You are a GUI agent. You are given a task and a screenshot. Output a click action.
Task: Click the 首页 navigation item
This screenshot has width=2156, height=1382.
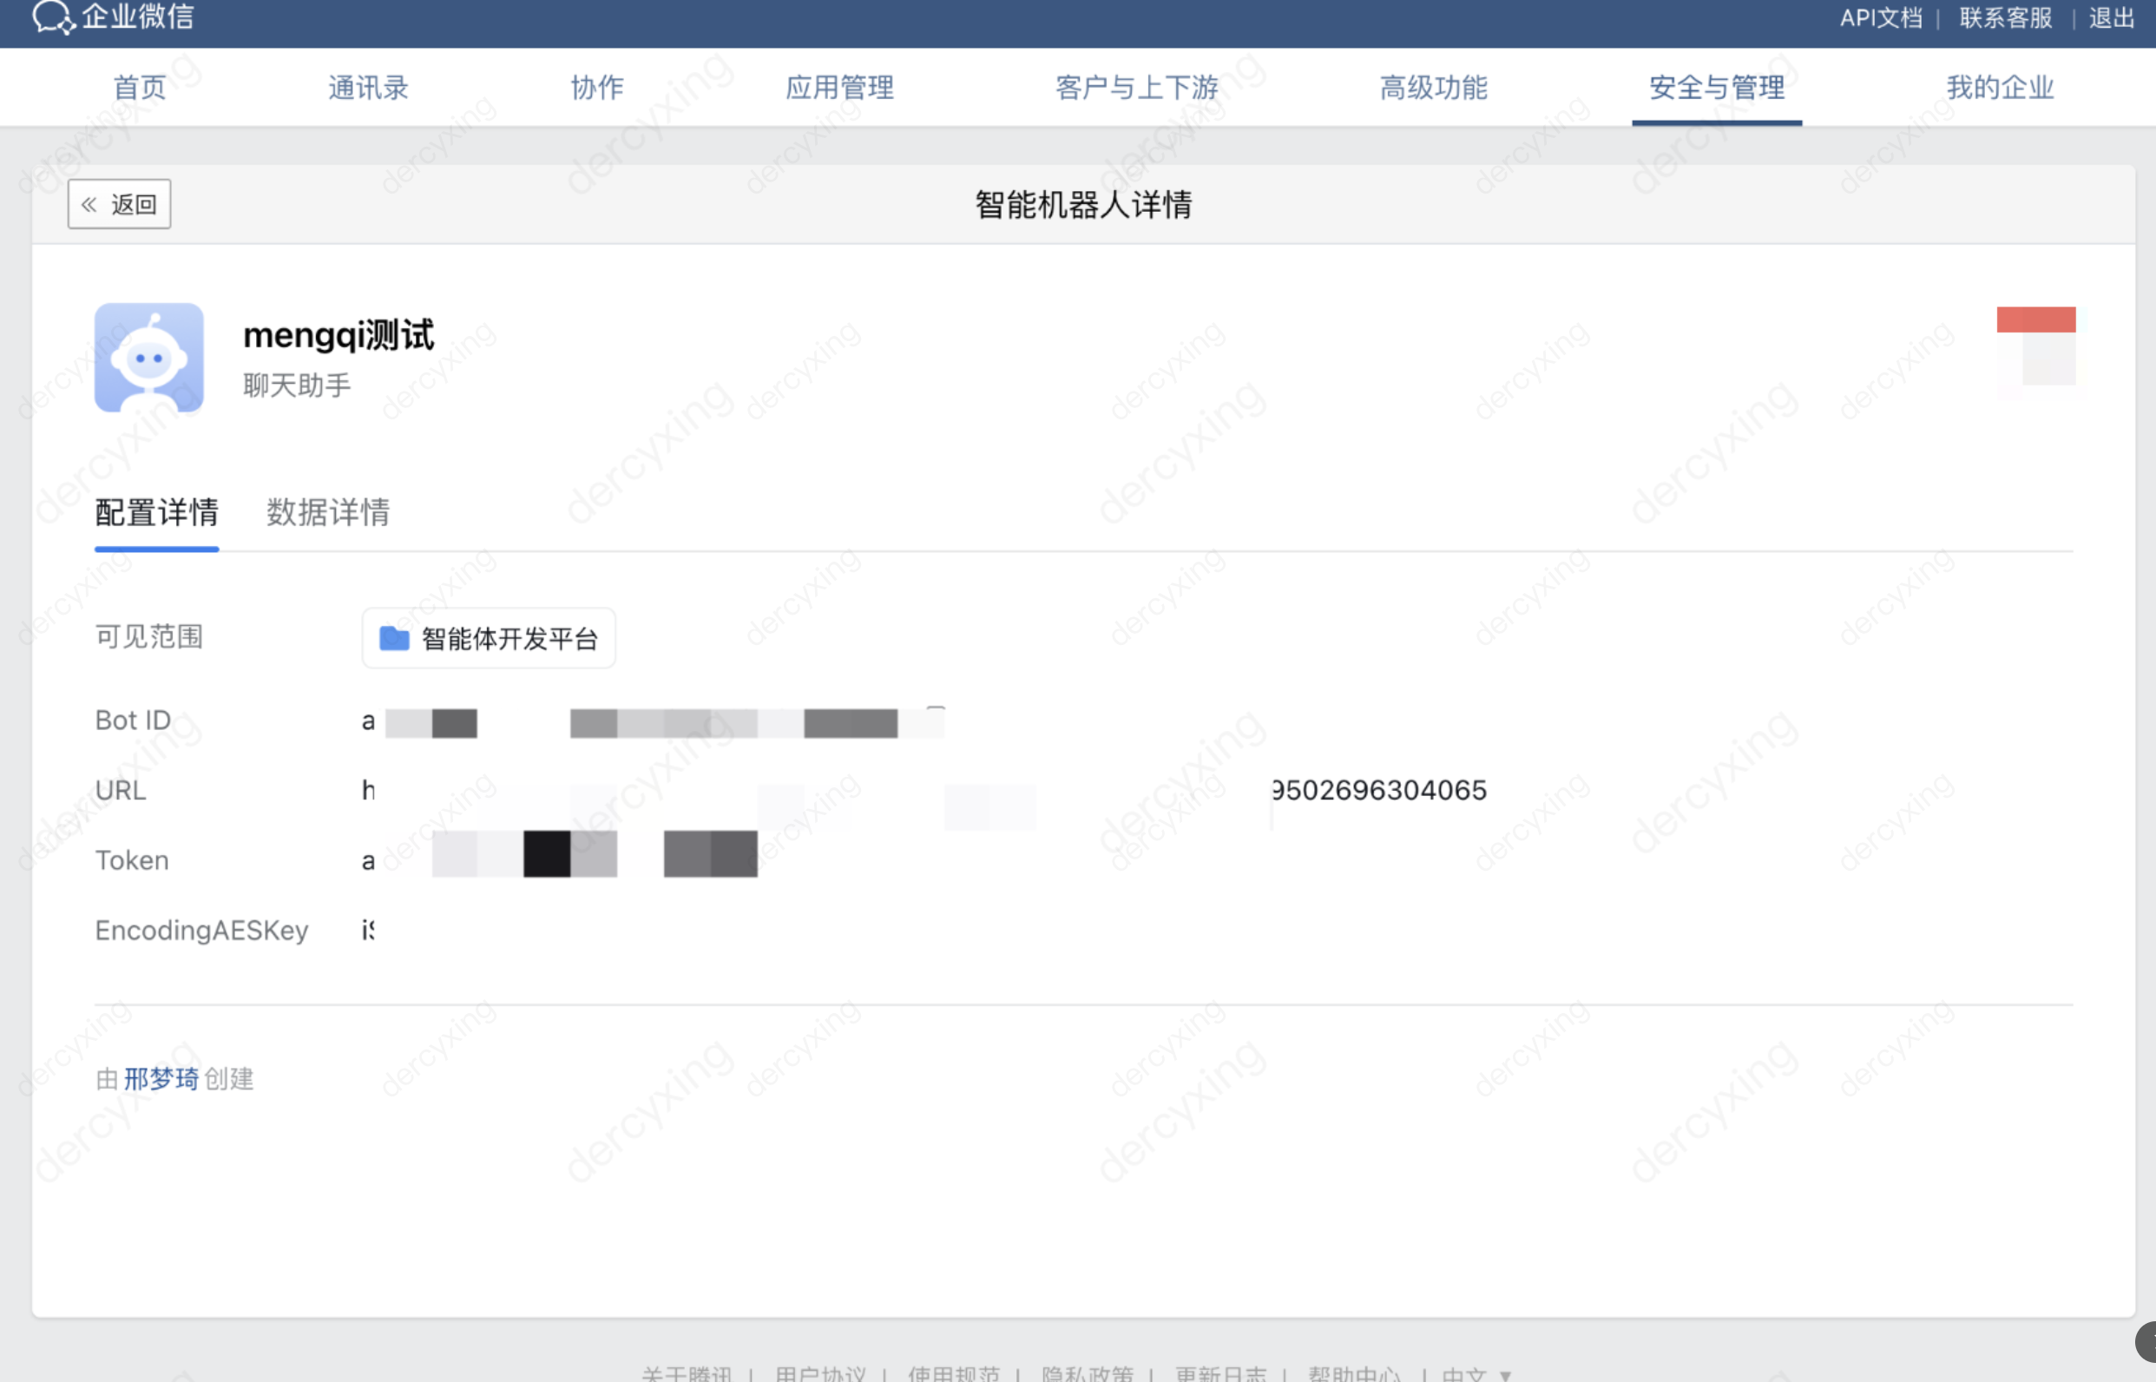pyautogui.click(x=139, y=88)
